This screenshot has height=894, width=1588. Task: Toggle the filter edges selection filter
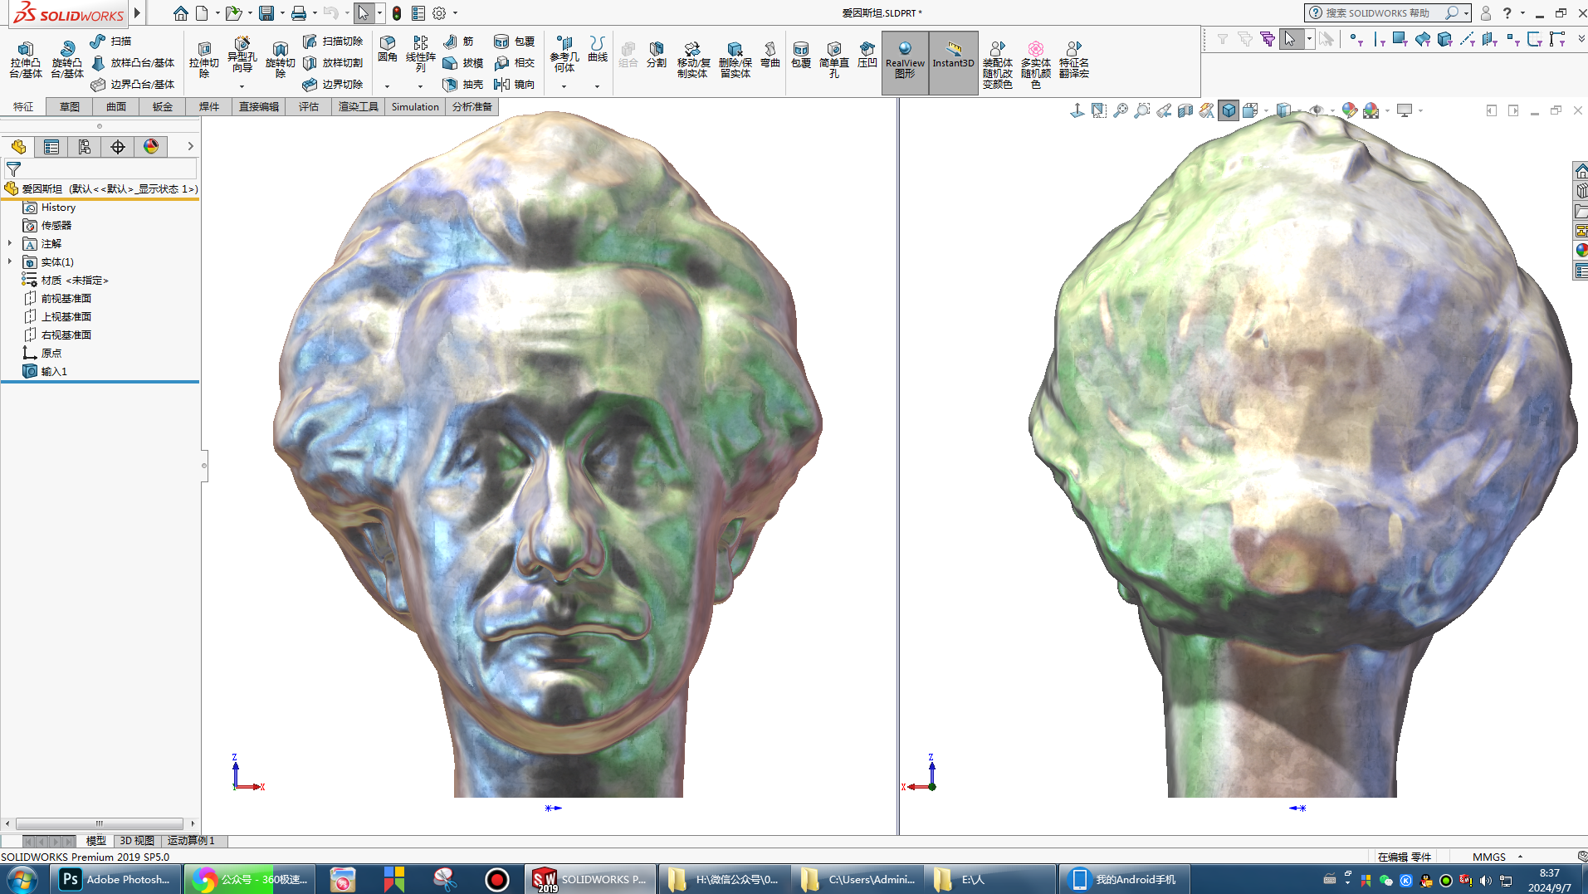pos(1379,39)
